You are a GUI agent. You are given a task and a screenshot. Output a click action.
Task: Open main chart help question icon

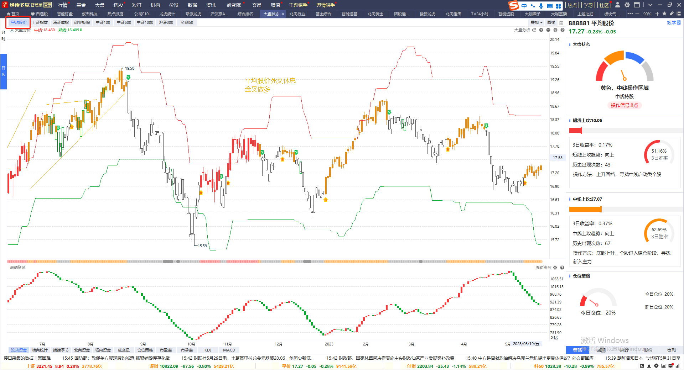[x=563, y=30]
